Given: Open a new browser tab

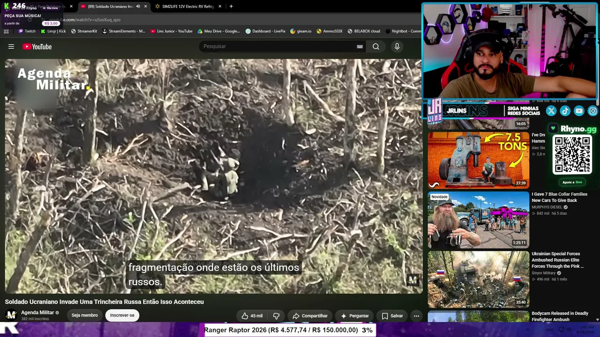Looking at the screenshot, I should pos(231,7).
